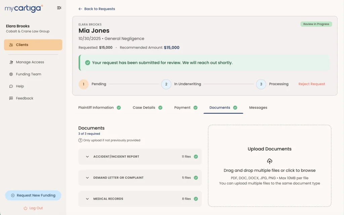Viewport: 344px width, 215px height.
Task: Click the question mark help icon
Action: pyautogui.click(x=80, y=140)
